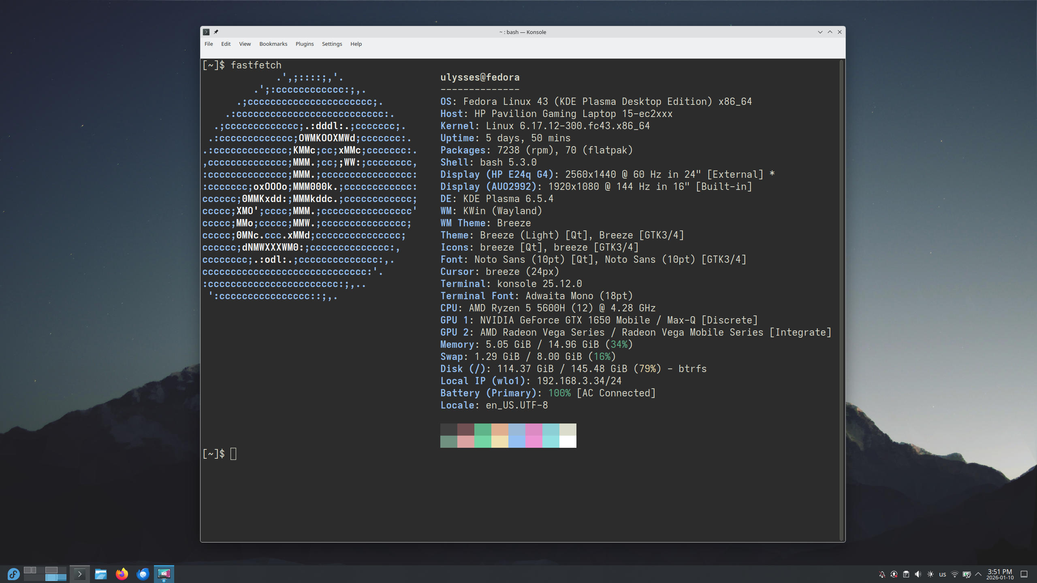The image size is (1037, 583).
Task: Open Thunderbird mail from taskbar
Action: [143, 574]
